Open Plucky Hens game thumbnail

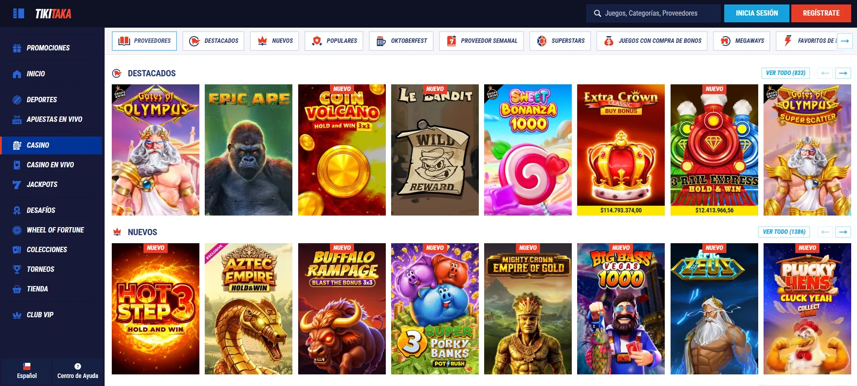(807, 309)
